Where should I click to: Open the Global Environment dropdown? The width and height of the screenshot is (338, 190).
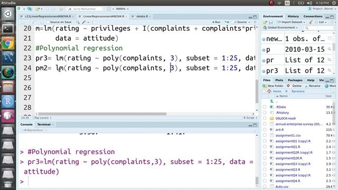280,27
